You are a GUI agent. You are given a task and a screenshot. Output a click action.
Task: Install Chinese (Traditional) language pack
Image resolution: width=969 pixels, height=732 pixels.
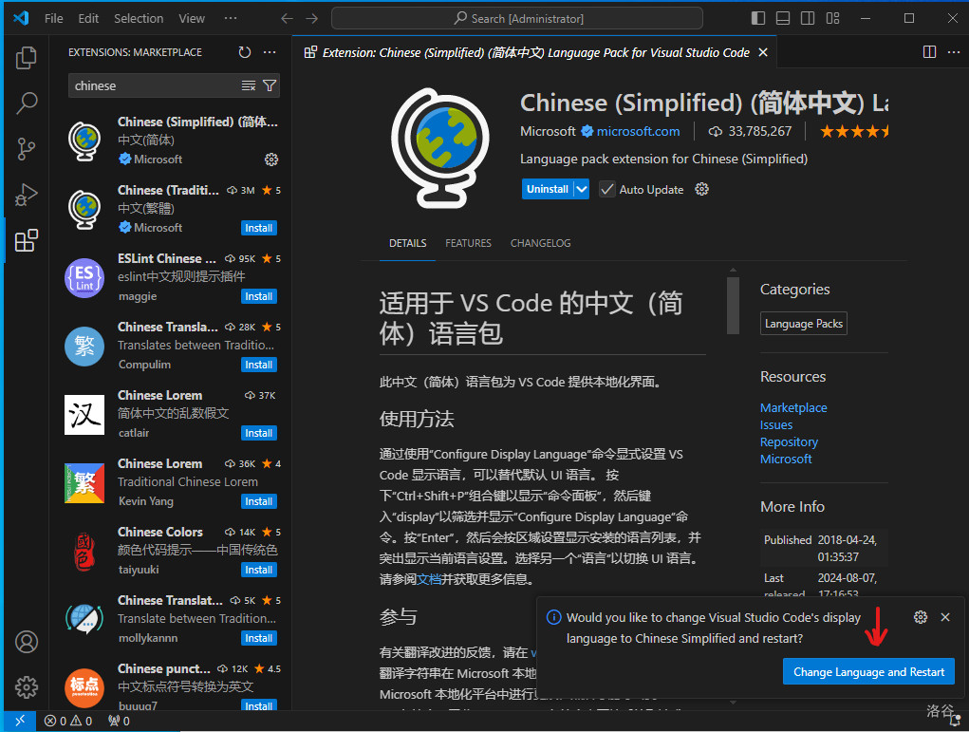click(x=258, y=228)
